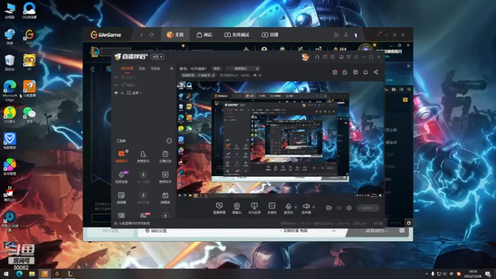Open File Explorer from taskbar
This screenshot has height=279, width=496.
click(32, 273)
